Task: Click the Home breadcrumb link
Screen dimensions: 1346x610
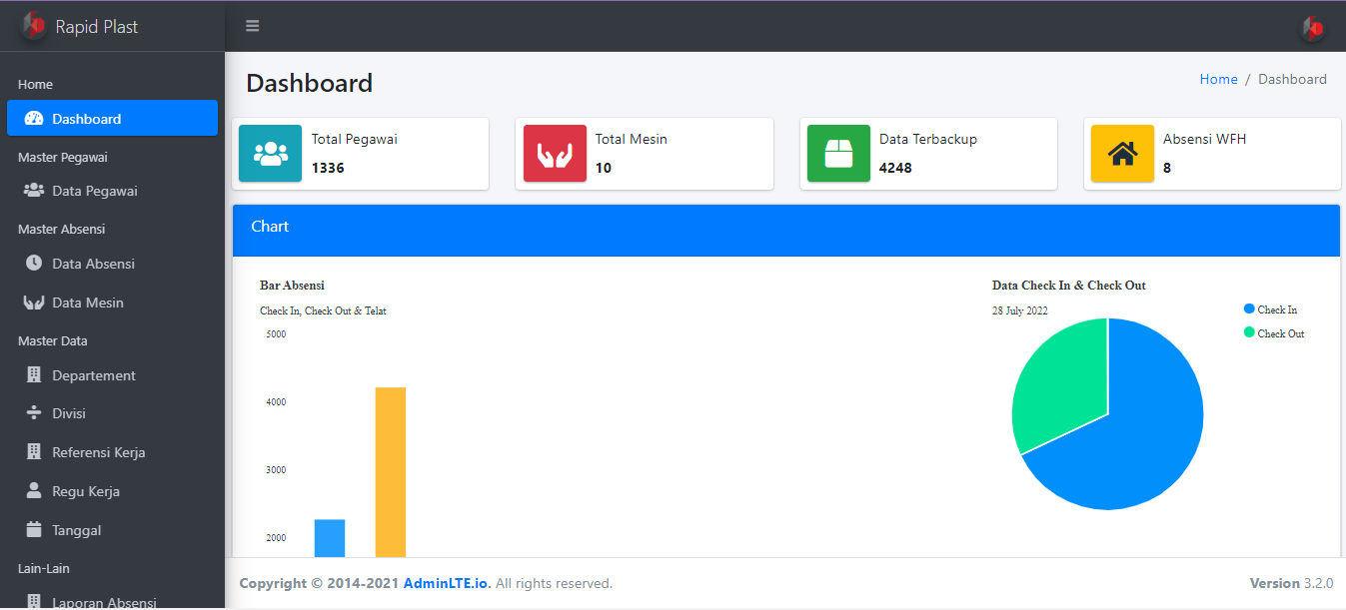Action: 1218,79
